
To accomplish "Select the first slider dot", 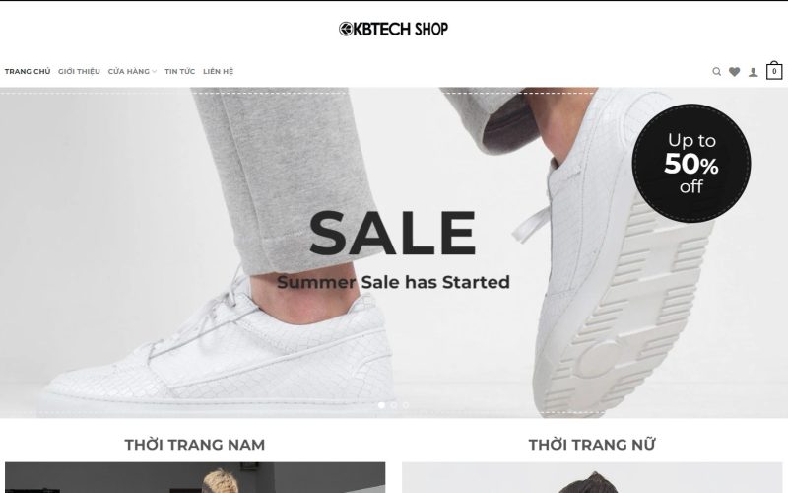I will coord(381,405).
